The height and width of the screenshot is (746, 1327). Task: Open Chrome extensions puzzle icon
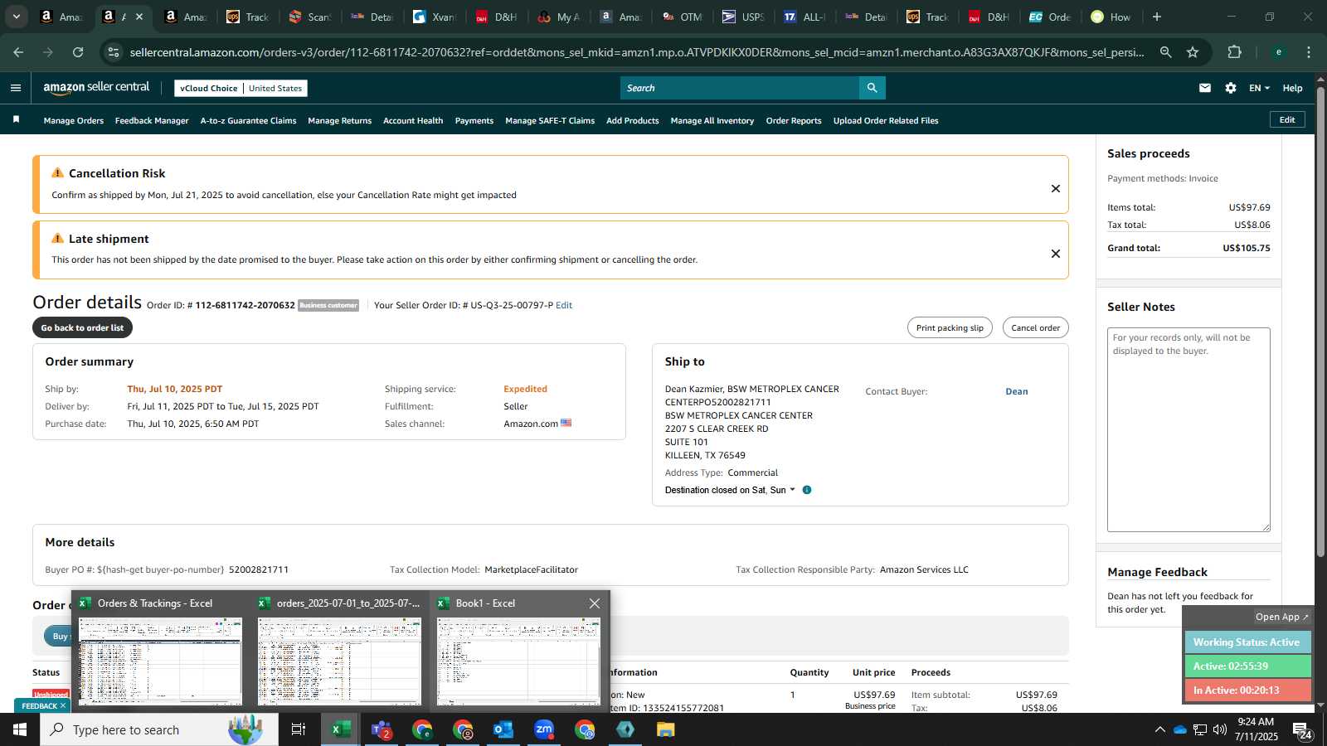tap(1234, 52)
